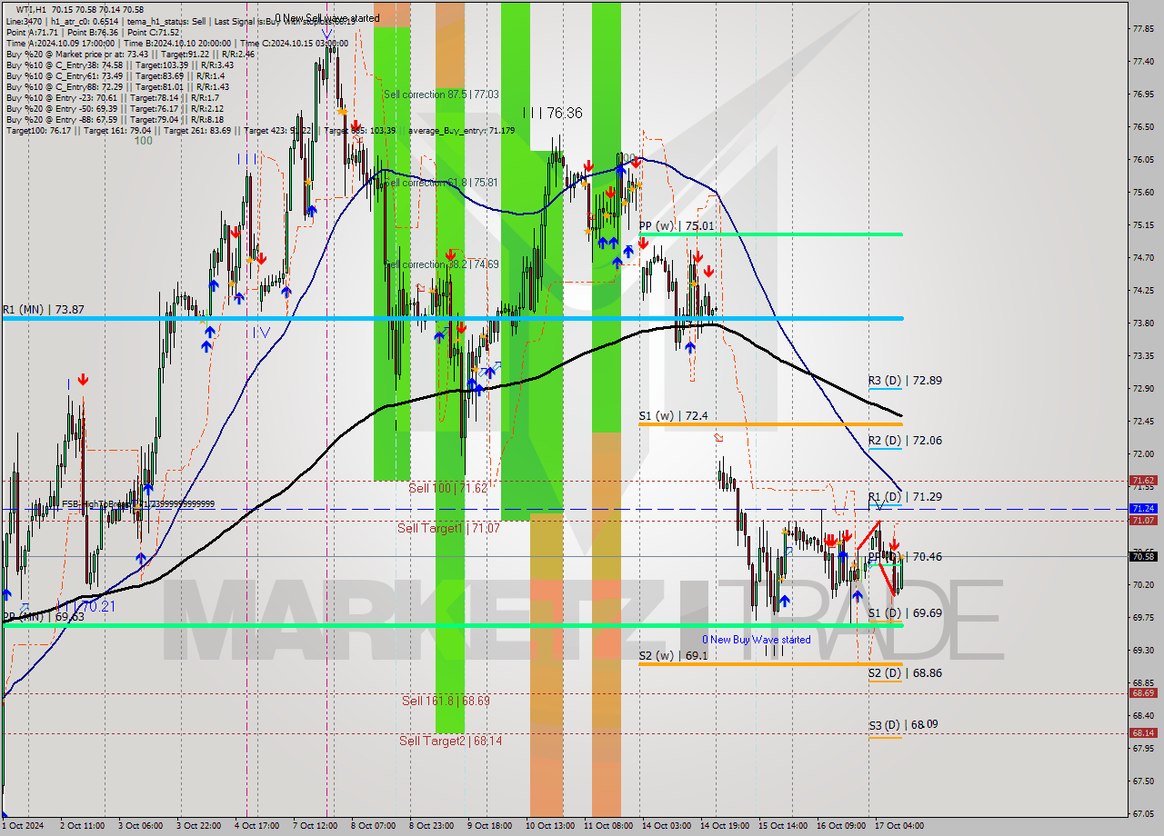Click the 77.85 price scale value

click(x=1142, y=28)
